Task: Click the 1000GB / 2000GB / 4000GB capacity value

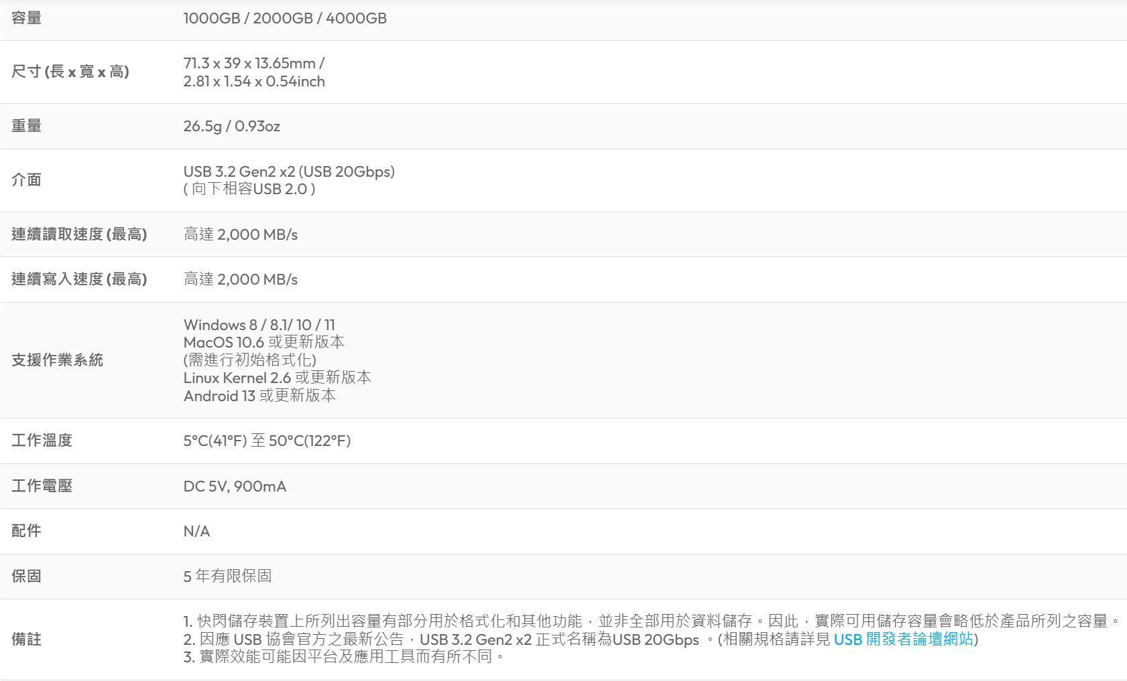Action: (x=285, y=18)
